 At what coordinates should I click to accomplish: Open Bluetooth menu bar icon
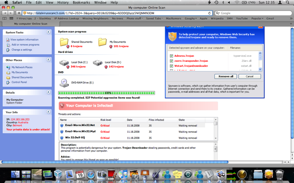tap(223, 2)
